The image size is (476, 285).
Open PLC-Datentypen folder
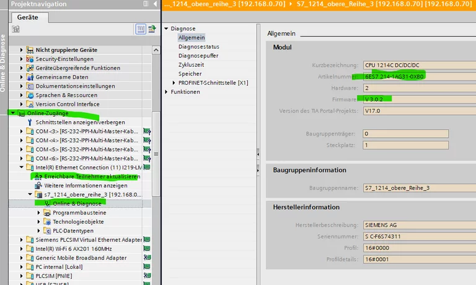click(73, 231)
